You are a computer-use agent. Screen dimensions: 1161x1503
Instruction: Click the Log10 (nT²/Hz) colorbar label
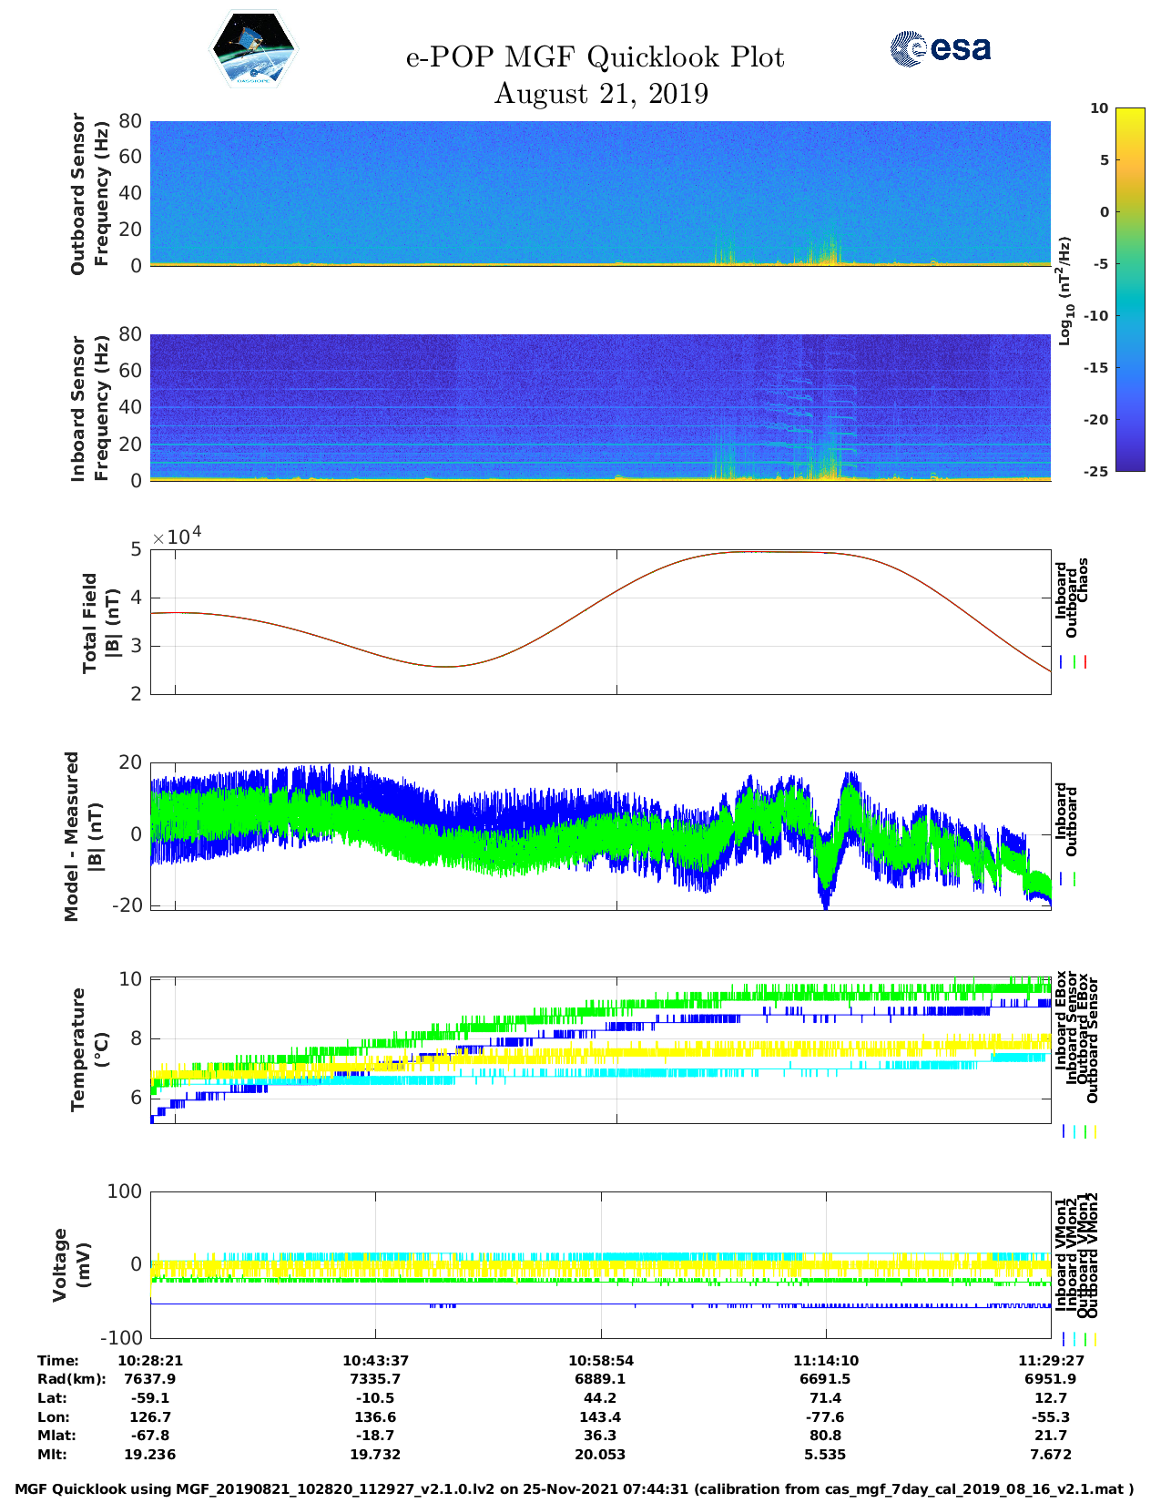click(x=1064, y=291)
